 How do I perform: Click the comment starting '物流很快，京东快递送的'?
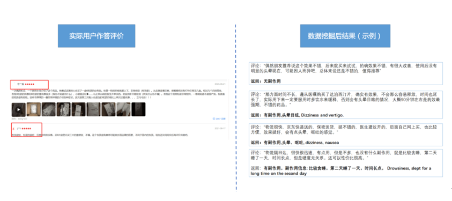click(344, 130)
